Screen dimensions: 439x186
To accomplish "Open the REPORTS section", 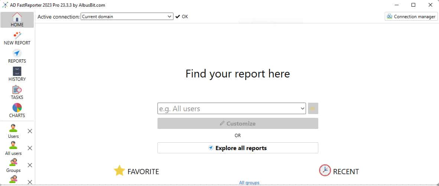I will coord(17,56).
